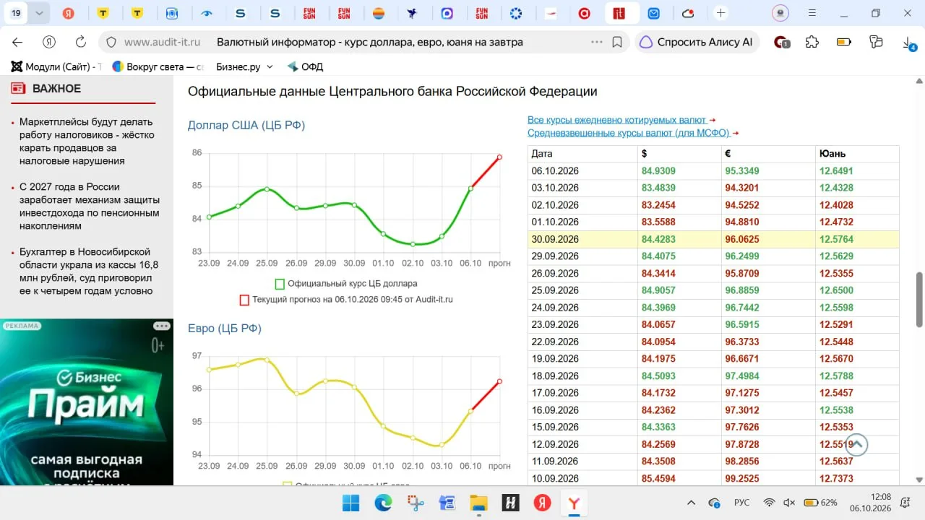Open Windows Start menu icon

point(350,503)
